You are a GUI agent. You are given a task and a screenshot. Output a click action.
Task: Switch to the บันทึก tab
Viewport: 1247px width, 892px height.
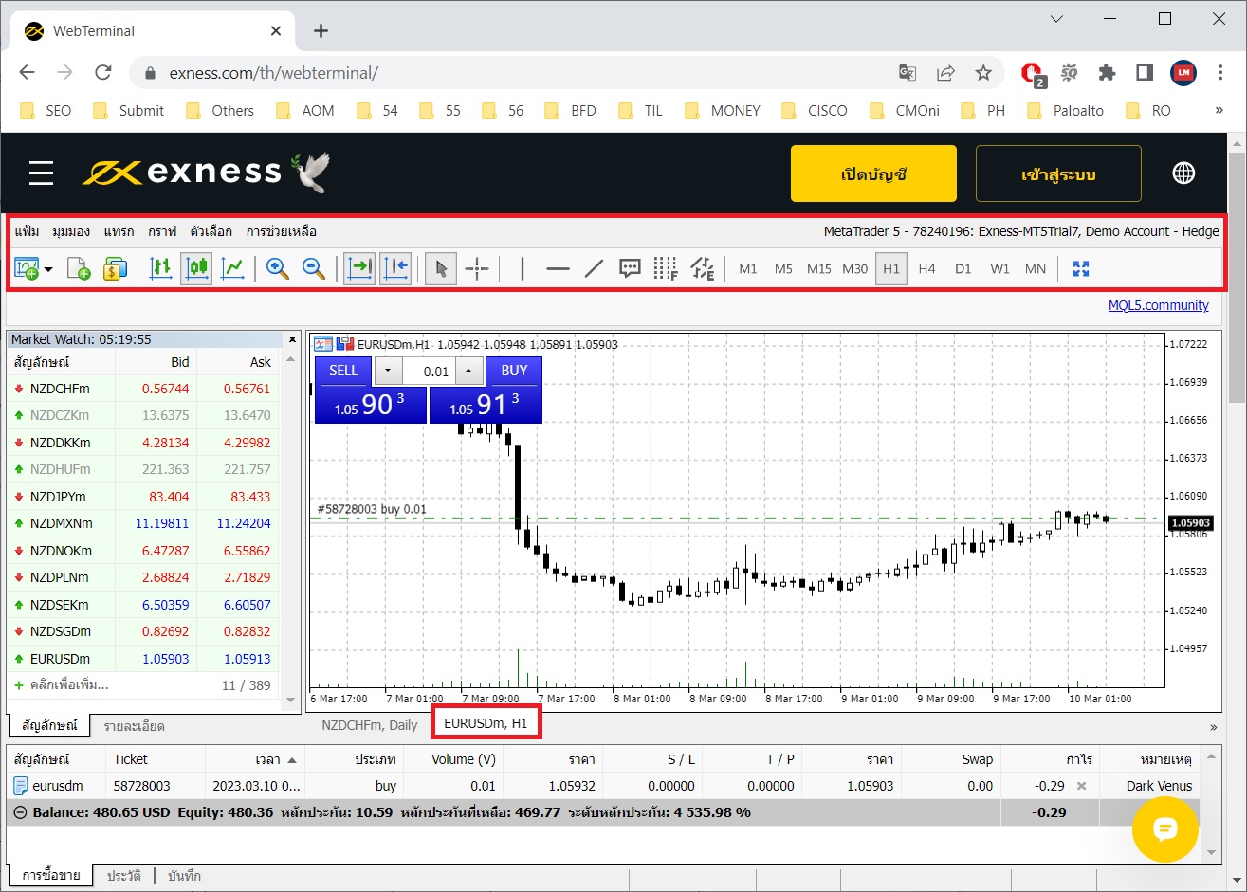[x=184, y=876]
